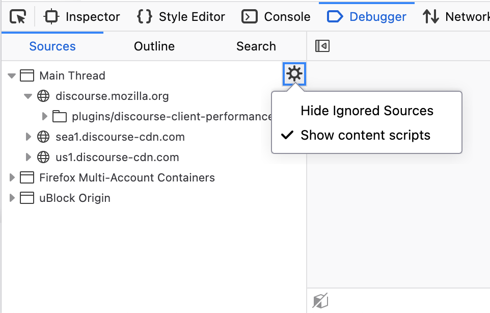Collapse the sources pane with sidebar icon
490x313 pixels.
[322, 46]
